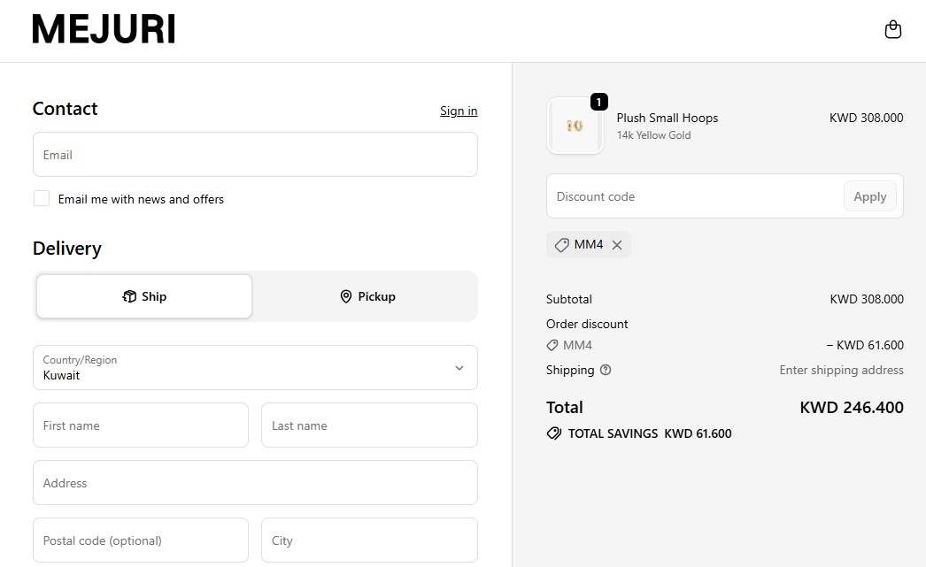This screenshot has width=926, height=567.
Task: Click the Subtotal value KWD 308.000
Action: pos(867,299)
